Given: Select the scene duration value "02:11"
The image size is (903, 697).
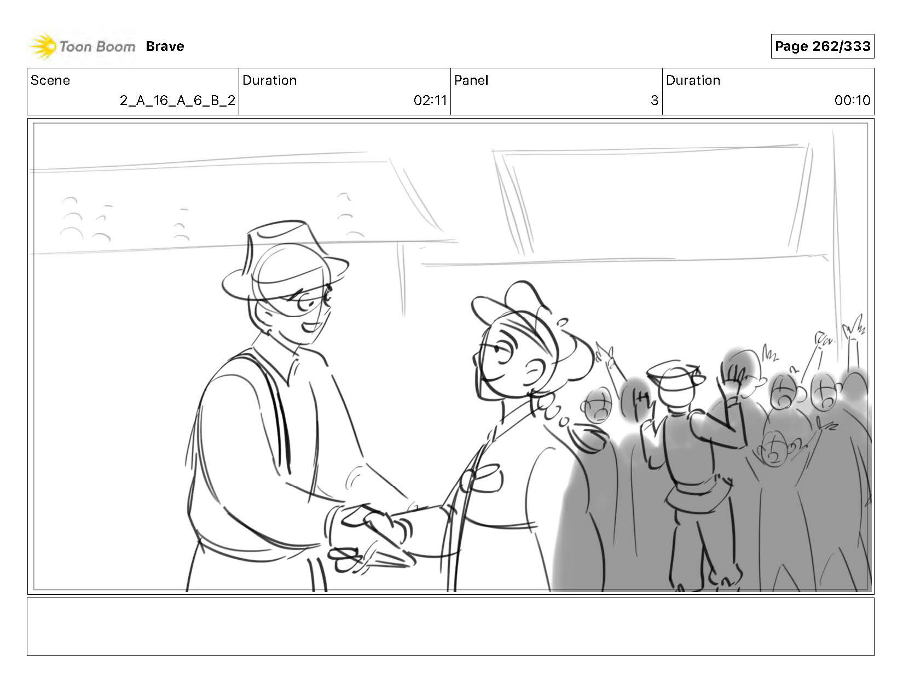Looking at the screenshot, I should (430, 101).
